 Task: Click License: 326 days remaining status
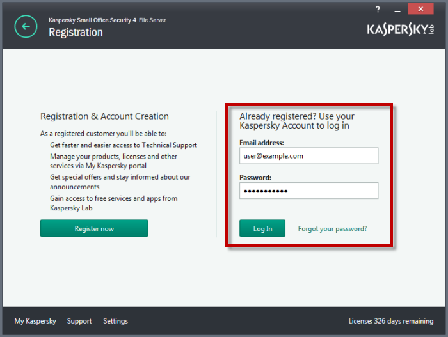pyautogui.click(x=391, y=321)
